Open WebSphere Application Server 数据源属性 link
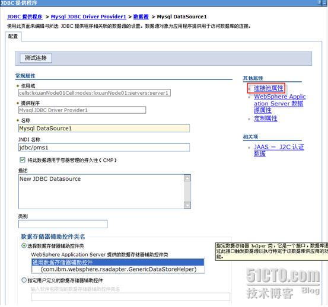Screen dimensions: 328x307 (279, 103)
